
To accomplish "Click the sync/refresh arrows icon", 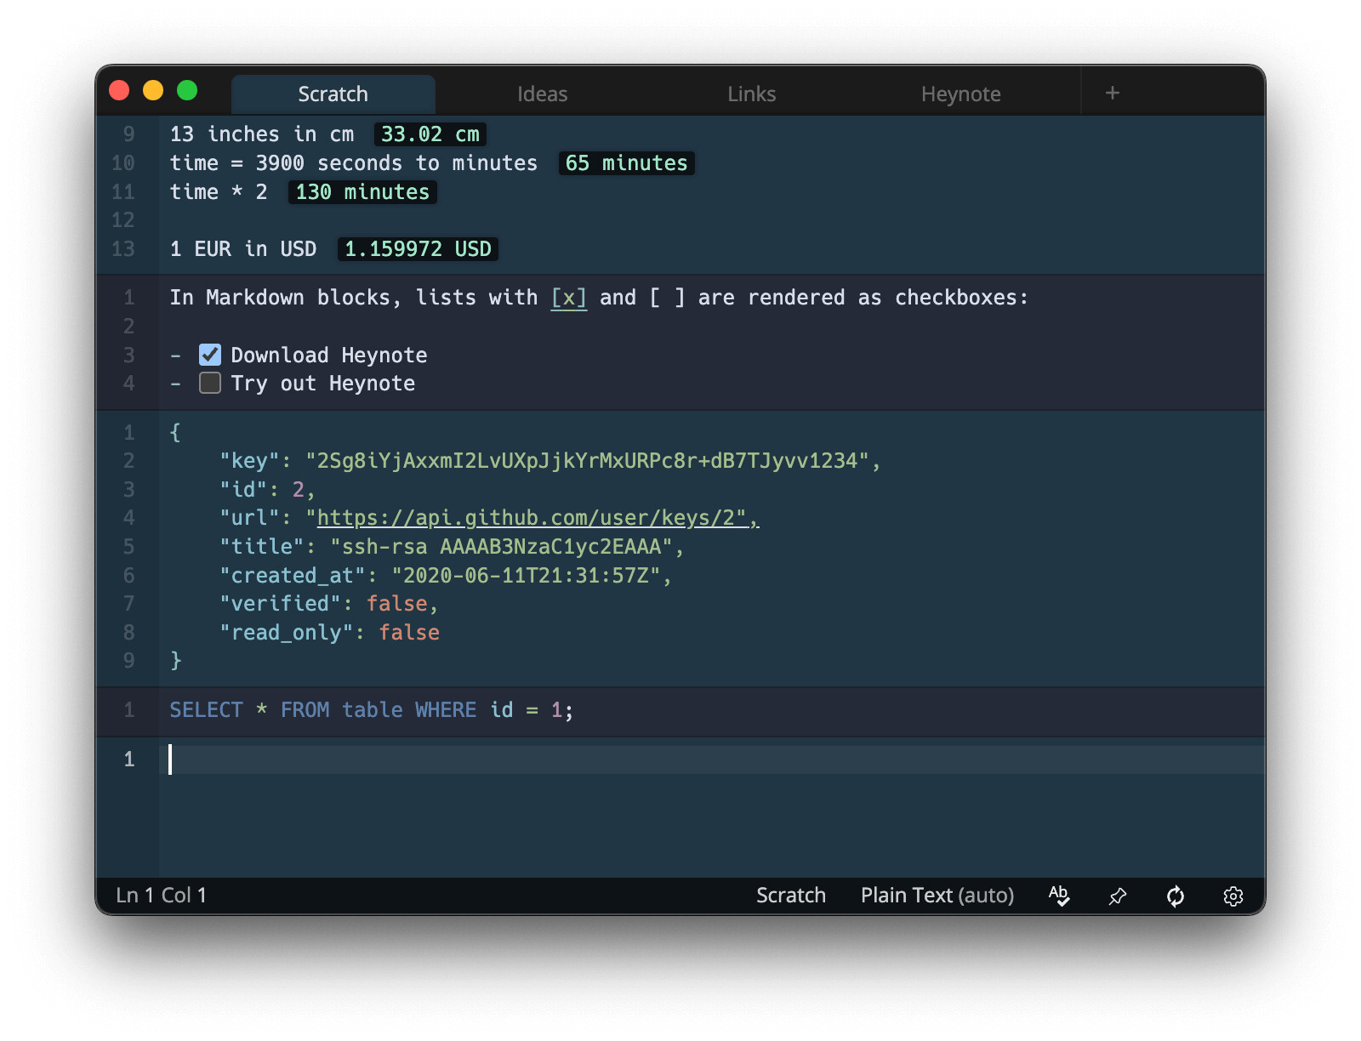I will point(1176,896).
